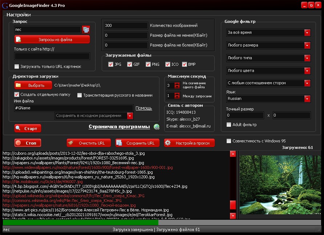Open the Настройка прокси proxy settings
This screenshot has height=235, width=324.
tap(189, 143)
